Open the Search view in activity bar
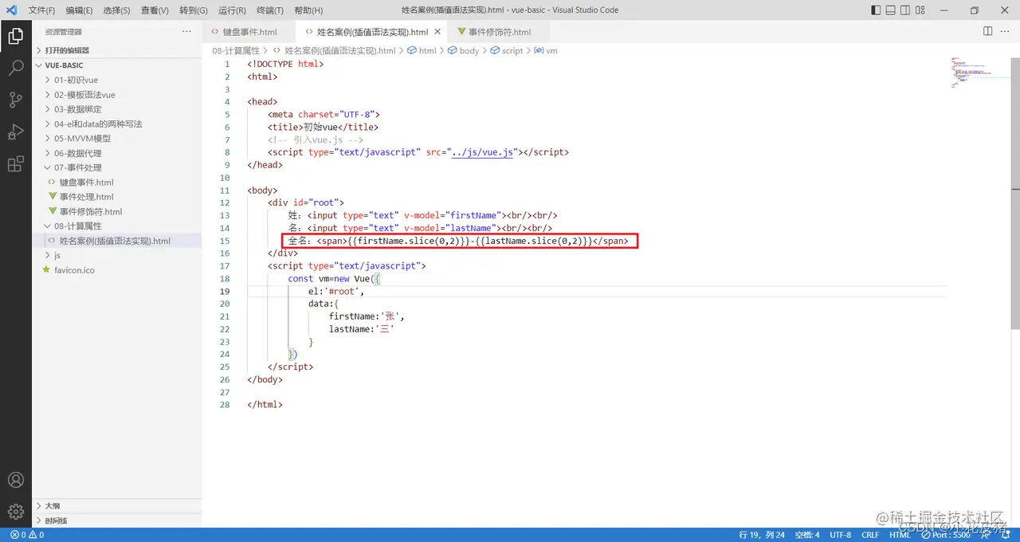Image resolution: width=1020 pixels, height=542 pixels. click(15, 68)
